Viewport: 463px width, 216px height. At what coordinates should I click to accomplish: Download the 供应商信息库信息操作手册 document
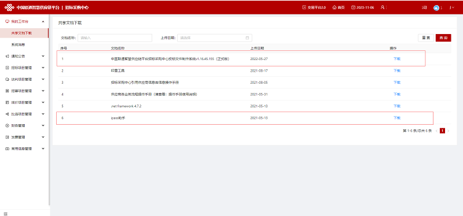tap(397, 83)
